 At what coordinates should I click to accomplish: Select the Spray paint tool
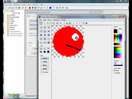[x=45, y=27]
